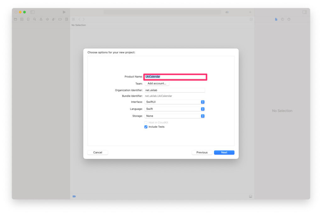
Task: Show the History inspector clock icon
Action: tap(282, 19)
